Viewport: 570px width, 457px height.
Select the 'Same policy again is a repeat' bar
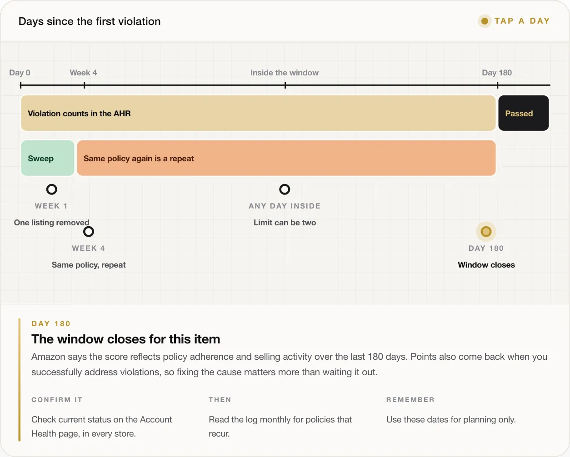point(286,158)
